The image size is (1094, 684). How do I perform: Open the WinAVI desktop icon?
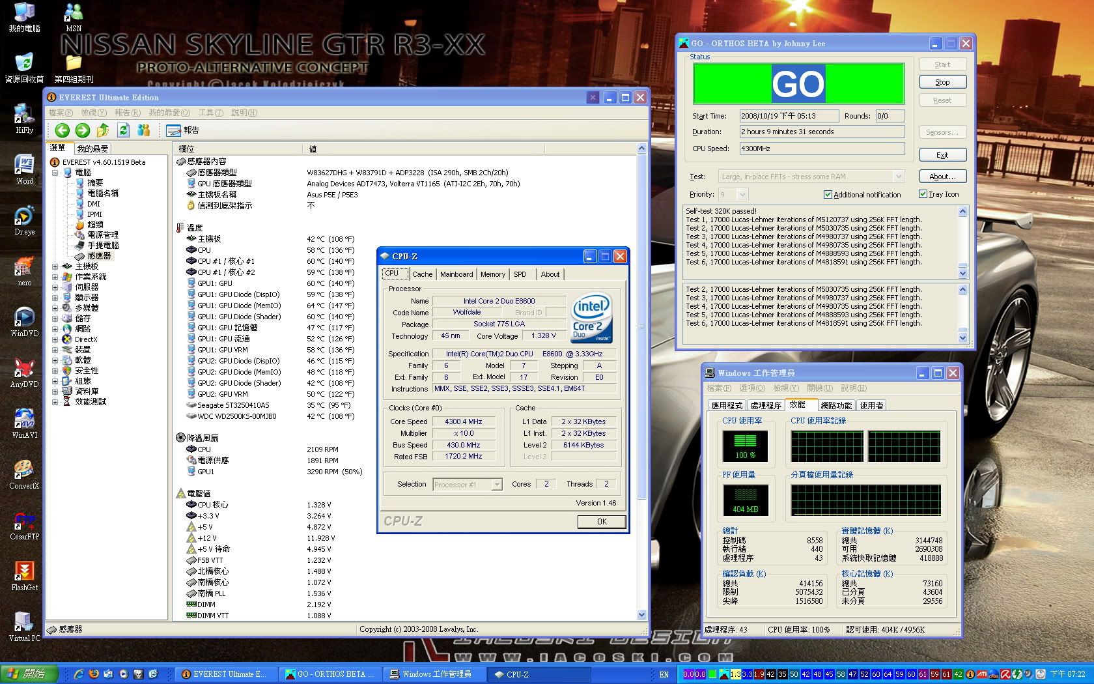coord(25,424)
